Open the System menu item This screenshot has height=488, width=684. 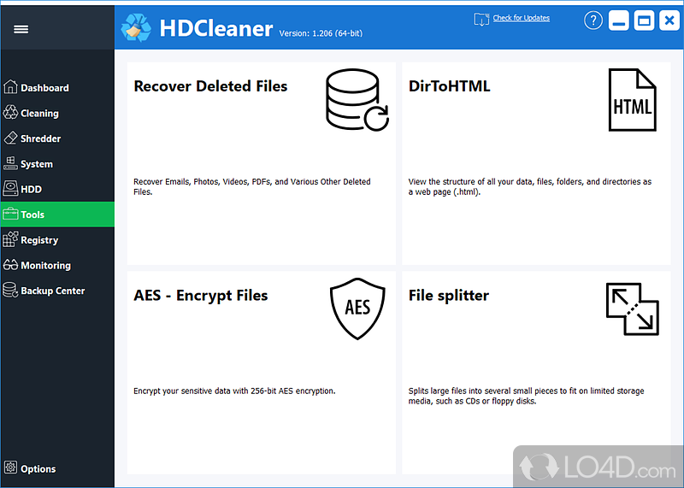tap(57, 163)
